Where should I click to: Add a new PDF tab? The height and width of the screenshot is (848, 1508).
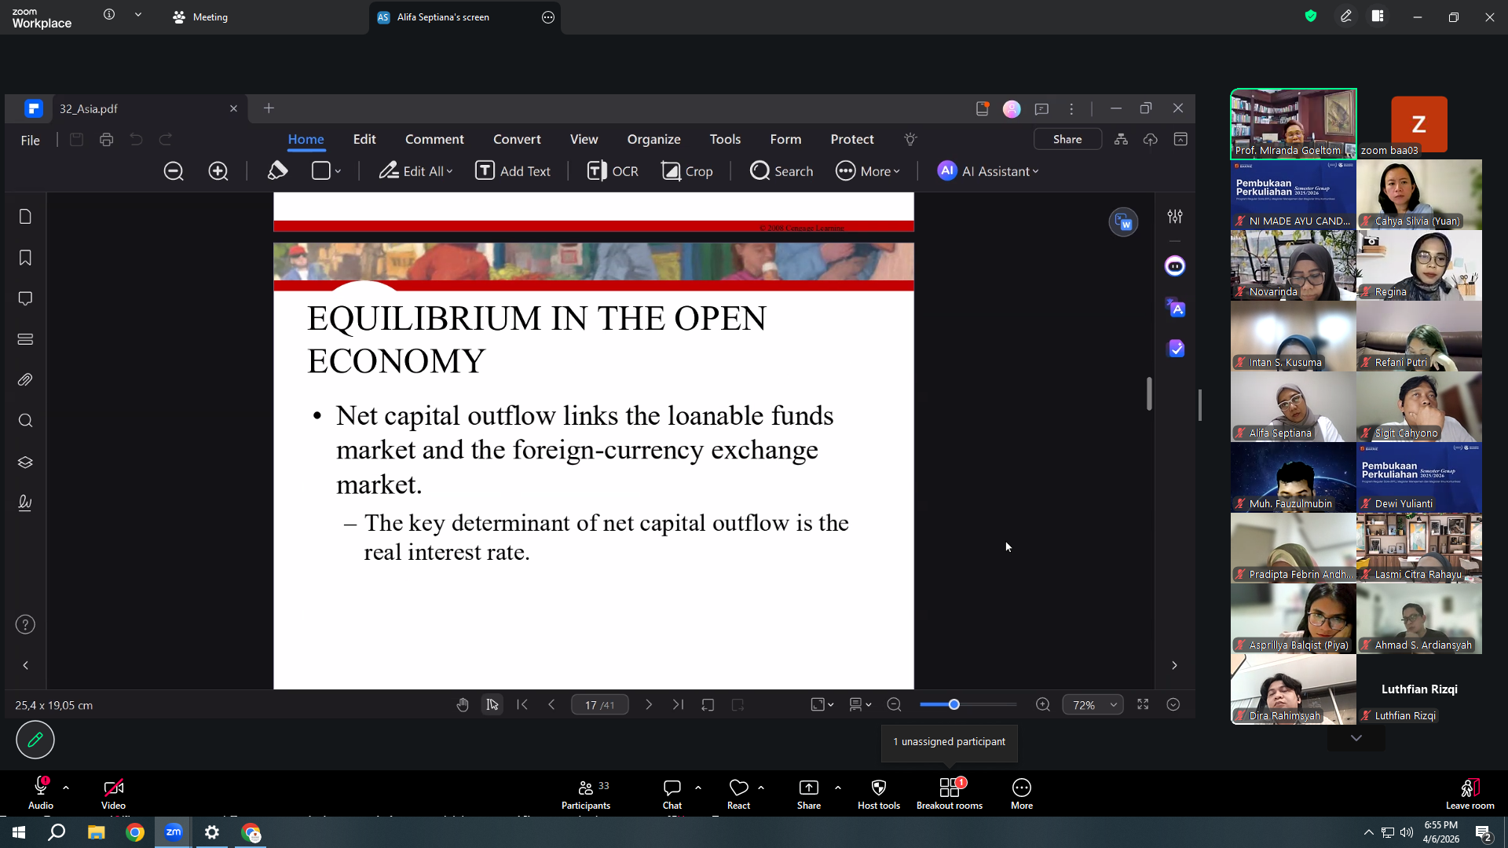click(x=269, y=108)
